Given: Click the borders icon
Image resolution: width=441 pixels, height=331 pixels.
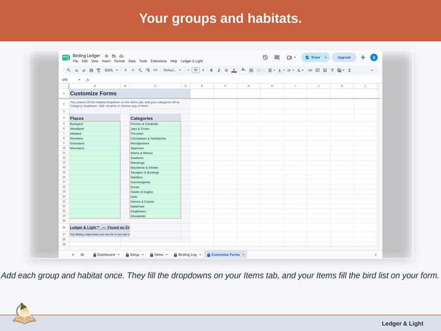Looking at the screenshot, I should (251, 71).
